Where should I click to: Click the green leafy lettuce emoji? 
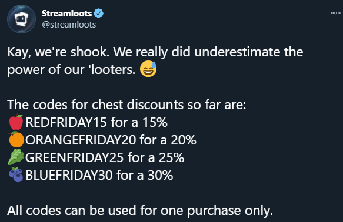coord(16,157)
